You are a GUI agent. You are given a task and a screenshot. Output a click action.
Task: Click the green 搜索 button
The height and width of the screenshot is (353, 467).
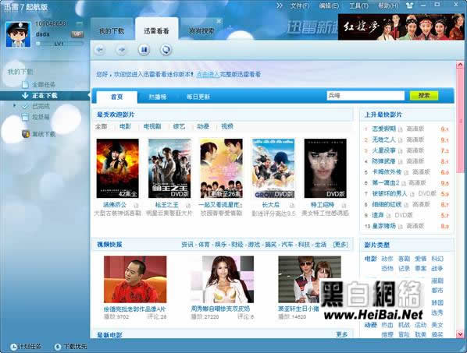click(424, 96)
